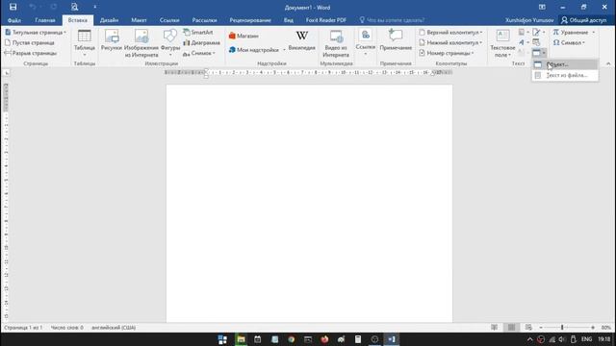Switch to the Главная (Home) tab

pos(45,20)
